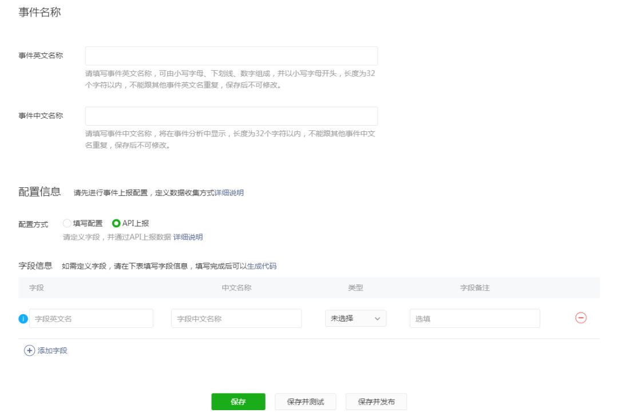
Task: Click the 配置信息 section heading
Action: coord(39,191)
